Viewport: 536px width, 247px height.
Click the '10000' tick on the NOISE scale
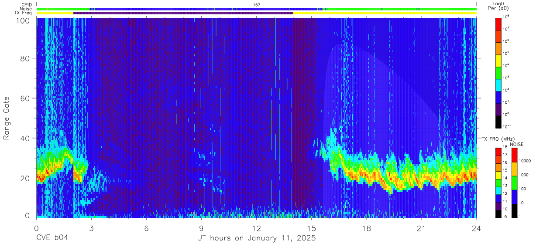pyautogui.click(x=524, y=161)
